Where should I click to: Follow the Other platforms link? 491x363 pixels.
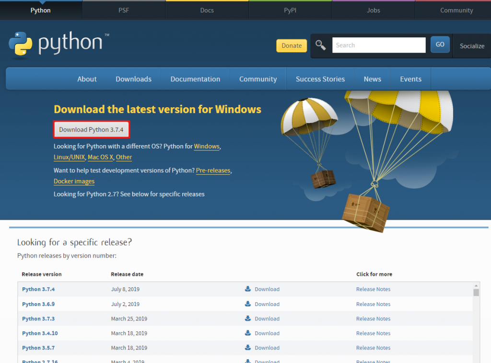[124, 157]
